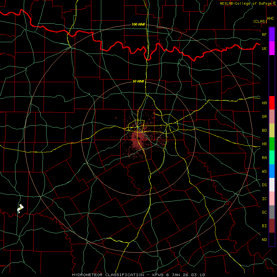This screenshot has height=277, width=277.
Task: Click the ND legend label
Action: tap(264, 240)
